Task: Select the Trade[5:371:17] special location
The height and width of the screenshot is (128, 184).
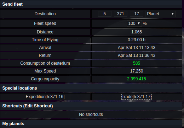Action: click(137, 97)
